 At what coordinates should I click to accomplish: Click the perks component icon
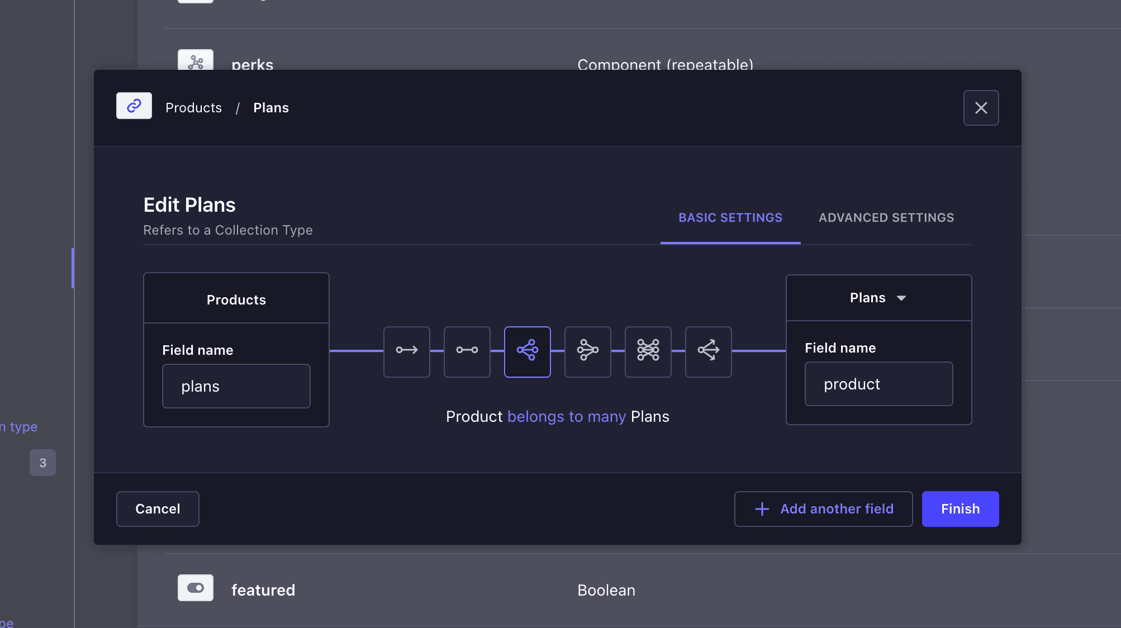click(x=196, y=60)
